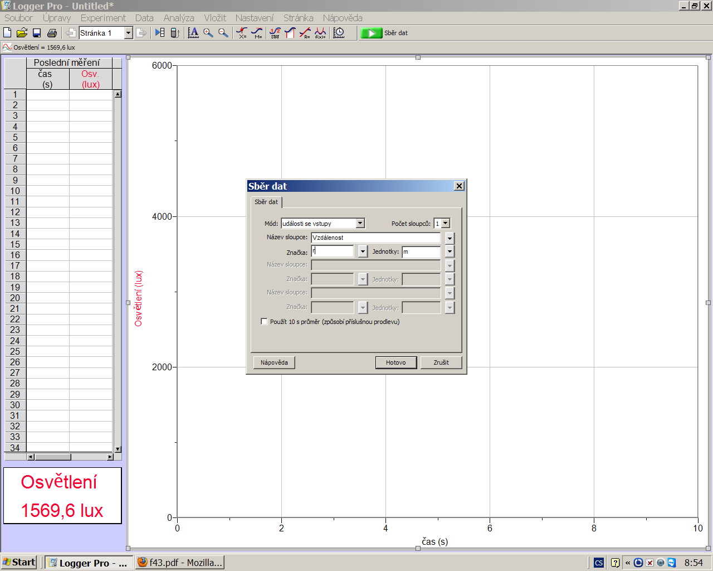The height and width of the screenshot is (571, 713).
Task: Click the first Značka input field
Action: [x=333, y=251]
